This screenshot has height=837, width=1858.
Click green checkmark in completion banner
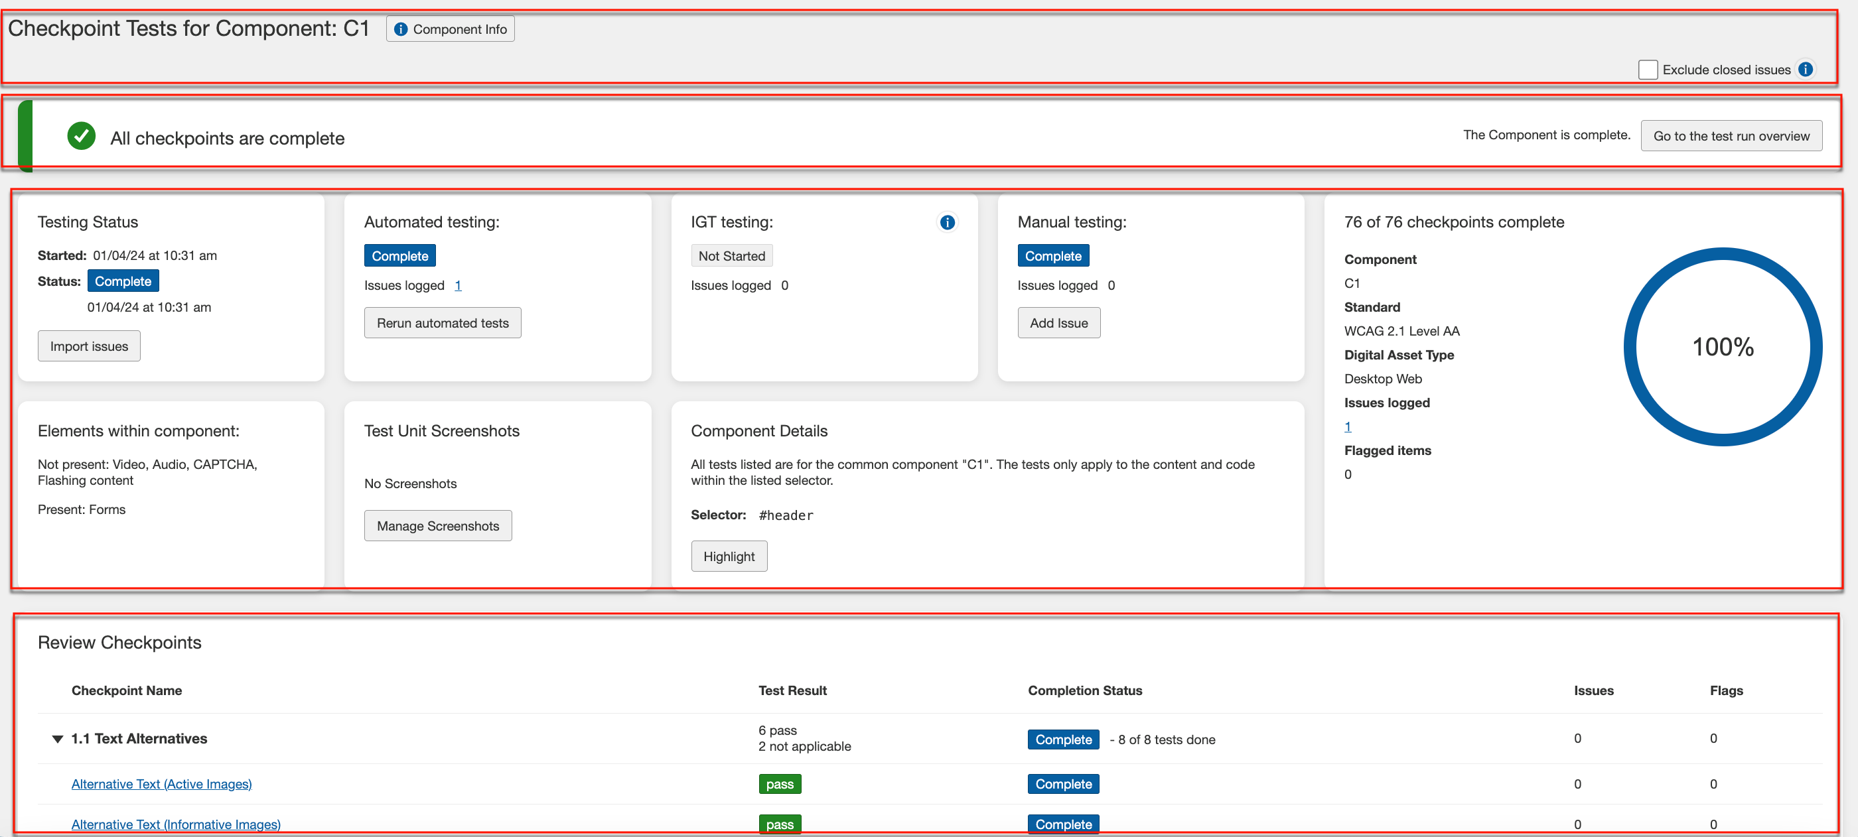click(82, 136)
